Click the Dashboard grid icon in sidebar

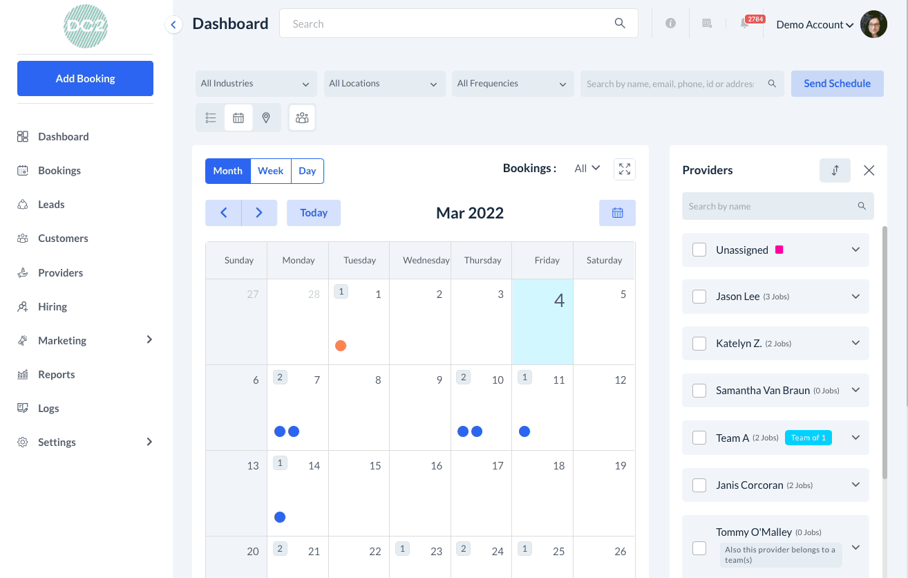23,137
